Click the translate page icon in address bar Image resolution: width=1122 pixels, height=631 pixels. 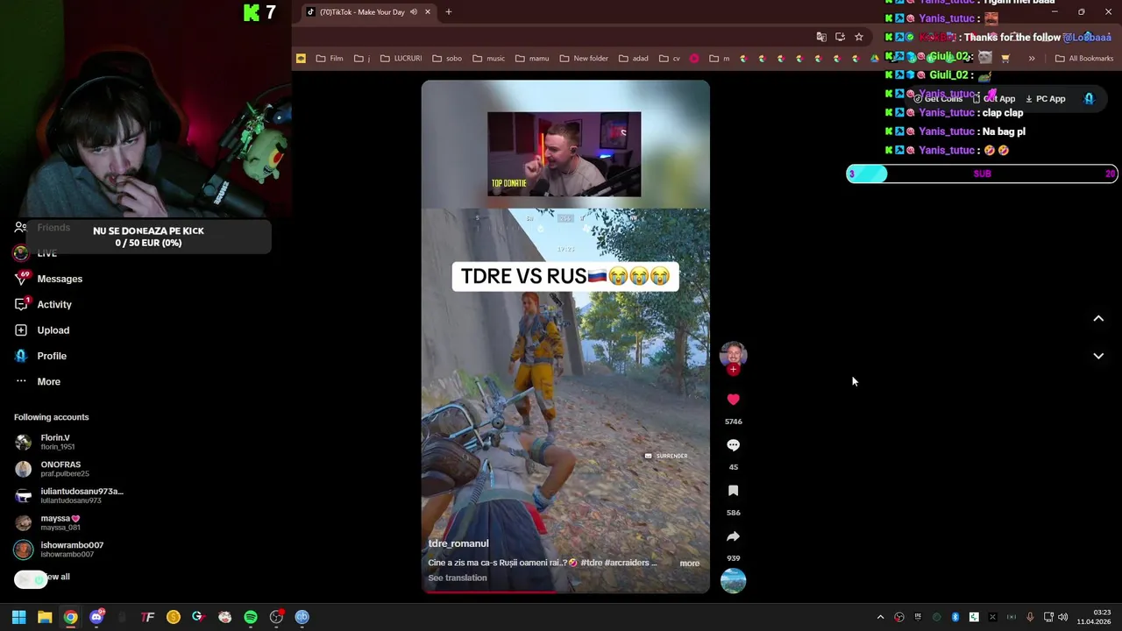click(821, 37)
